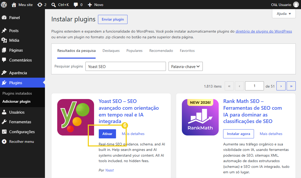The height and width of the screenshot is (178, 301).
Task: Go to next results page arrow
Action: [x=281, y=86]
